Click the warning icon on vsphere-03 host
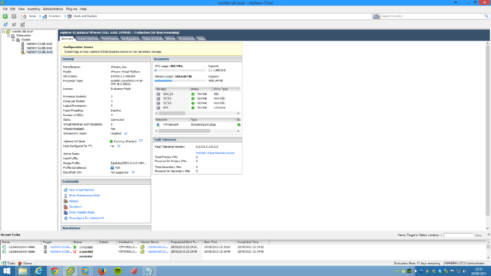 coord(23,52)
